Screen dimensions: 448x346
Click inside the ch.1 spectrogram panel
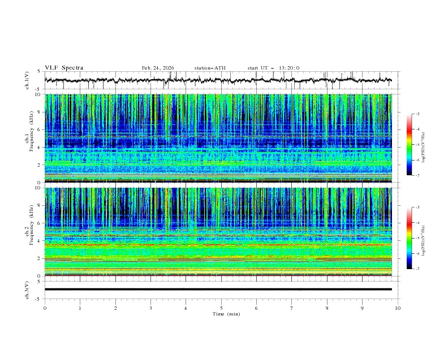(x=218, y=138)
